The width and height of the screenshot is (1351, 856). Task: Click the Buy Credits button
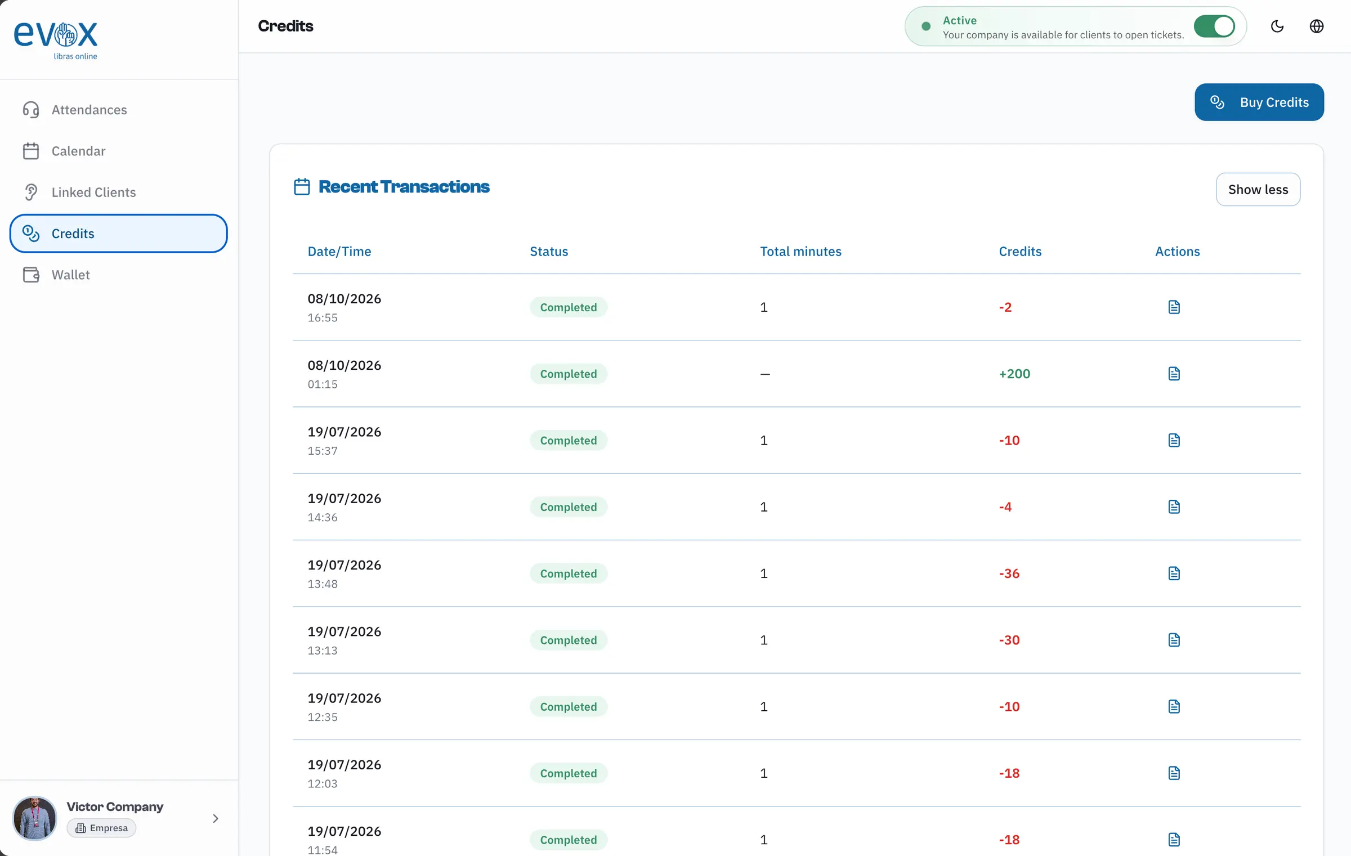[1259, 102]
